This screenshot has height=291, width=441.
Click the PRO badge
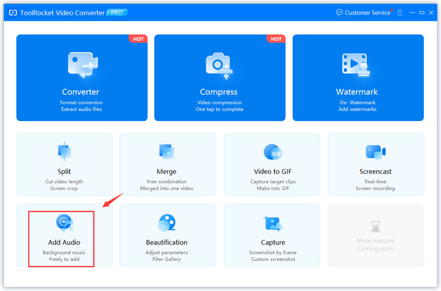coord(117,13)
